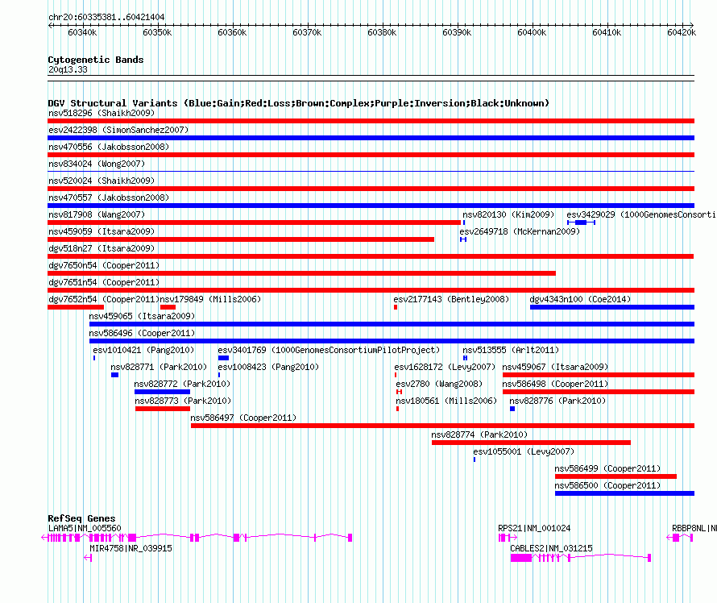The image size is (717, 603).
Task: Click the esv1008423 (Pang2010) marker
Action: [219, 375]
